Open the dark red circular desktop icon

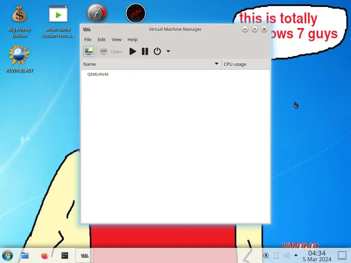[136, 13]
